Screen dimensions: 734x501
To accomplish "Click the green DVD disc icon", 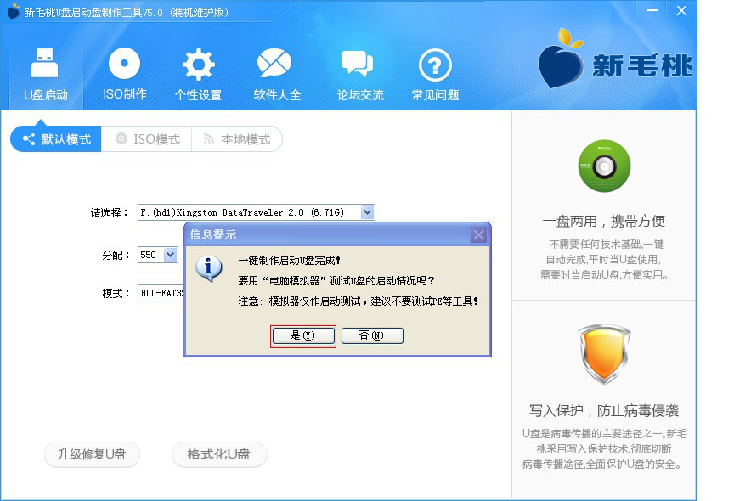I will 604,166.
